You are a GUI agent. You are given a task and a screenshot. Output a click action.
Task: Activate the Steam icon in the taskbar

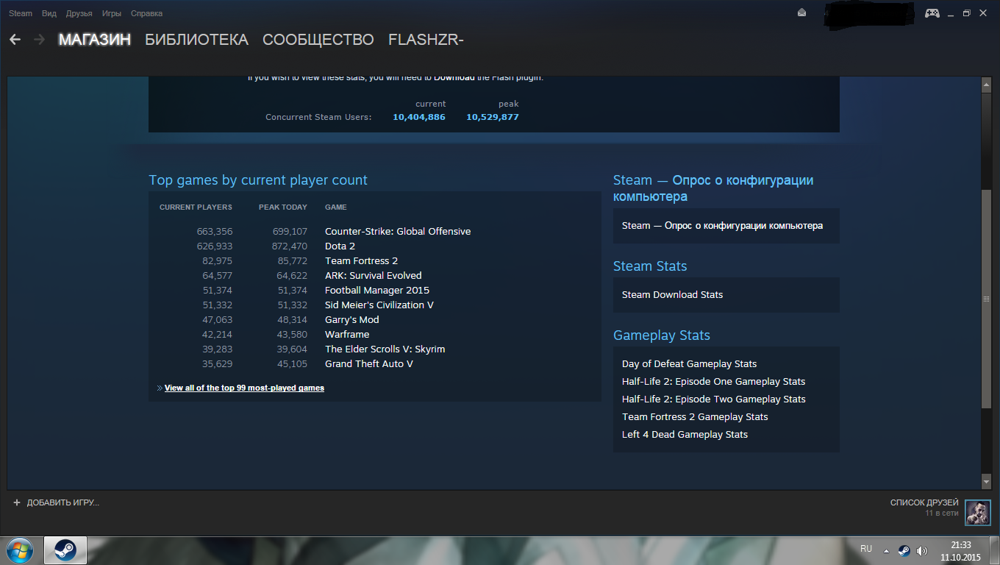[x=65, y=550]
